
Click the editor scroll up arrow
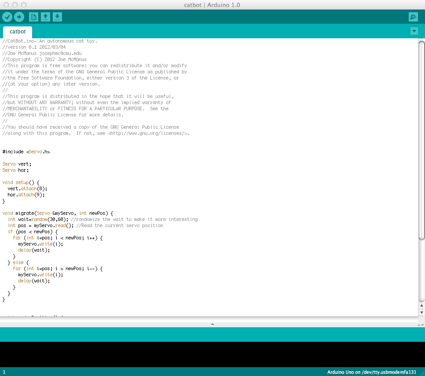click(x=421, y=306)
